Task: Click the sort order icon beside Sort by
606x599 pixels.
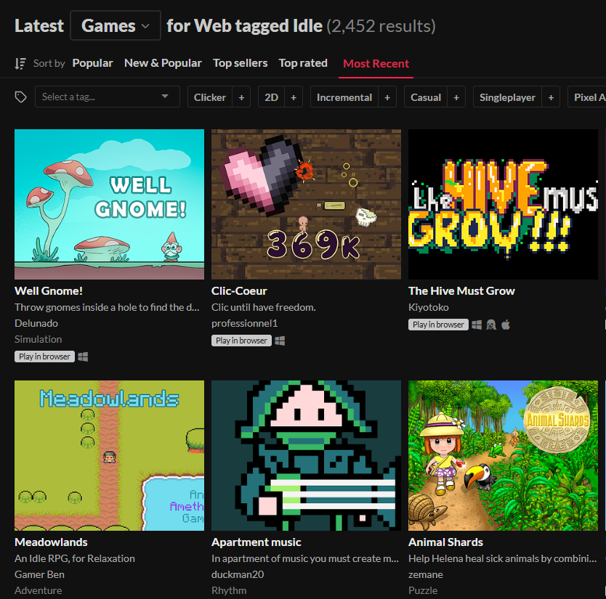Action: coord(20,63)
